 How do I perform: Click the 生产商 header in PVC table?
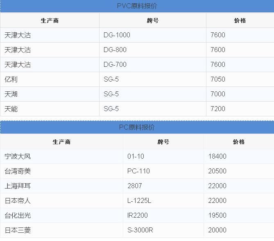[x=50, y=20]
